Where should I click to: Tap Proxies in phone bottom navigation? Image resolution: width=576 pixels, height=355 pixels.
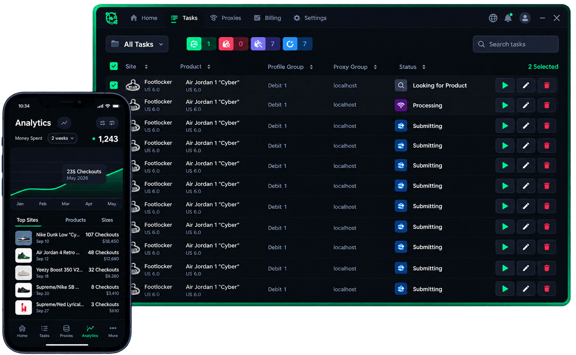66,331
